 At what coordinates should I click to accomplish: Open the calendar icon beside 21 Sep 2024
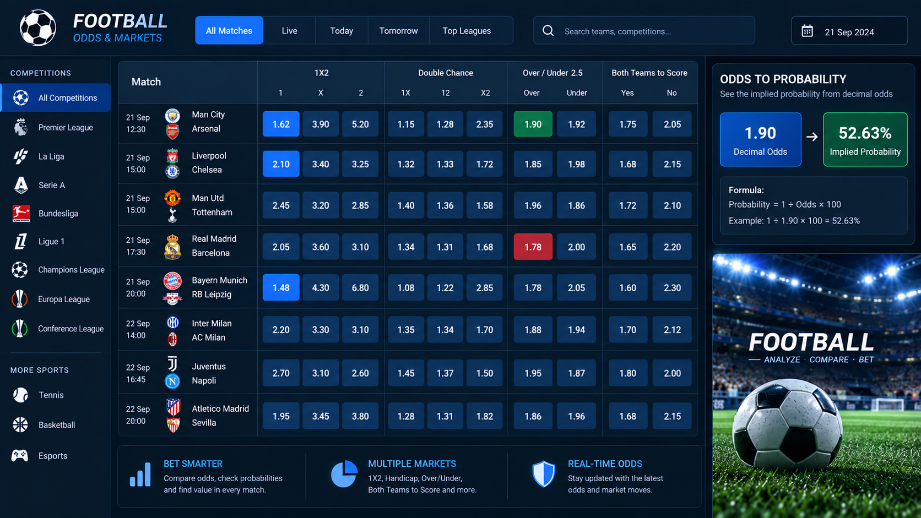tap(807, 31)
